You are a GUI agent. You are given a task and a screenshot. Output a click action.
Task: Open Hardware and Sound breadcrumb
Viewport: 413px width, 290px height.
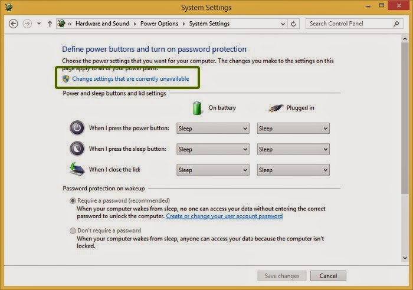click(102, 24)
